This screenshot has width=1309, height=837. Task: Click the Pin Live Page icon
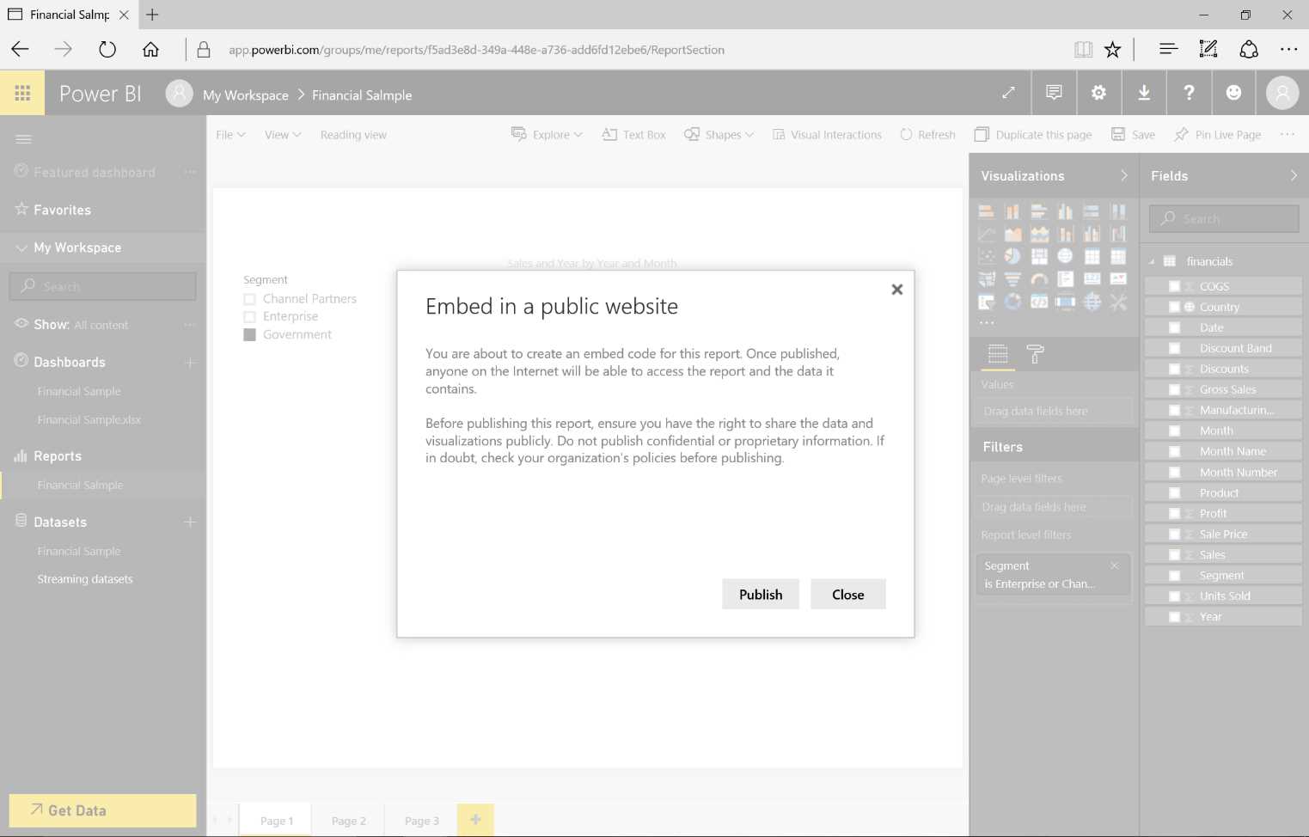1181,134
